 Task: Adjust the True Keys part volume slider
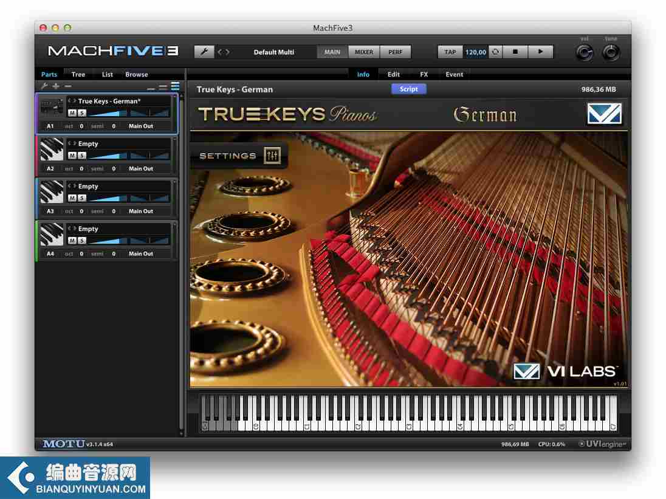[108, 113]
